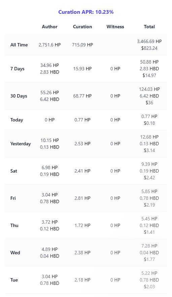Click the All Time total $823.24
The width and height of the screenshot is (172, 297).
click(149, 48)
